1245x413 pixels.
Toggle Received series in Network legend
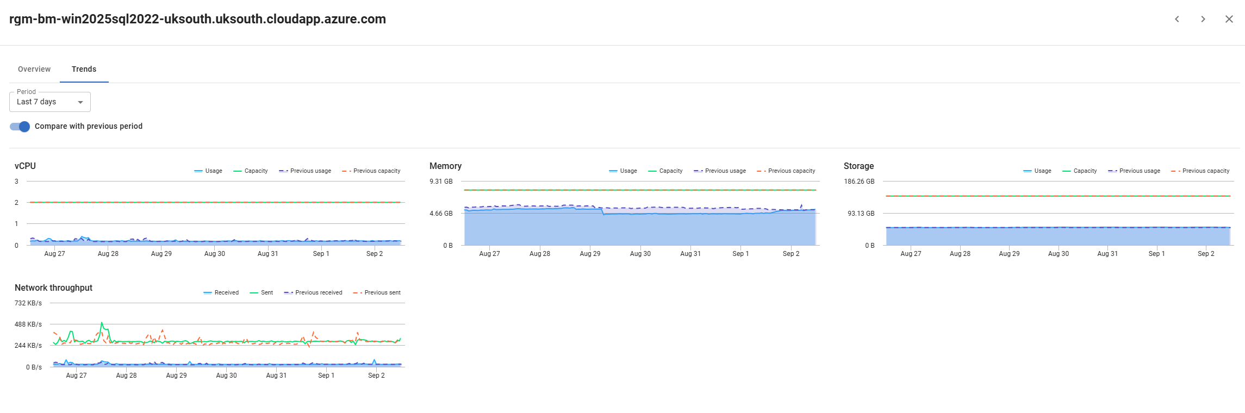pos(221,292)
